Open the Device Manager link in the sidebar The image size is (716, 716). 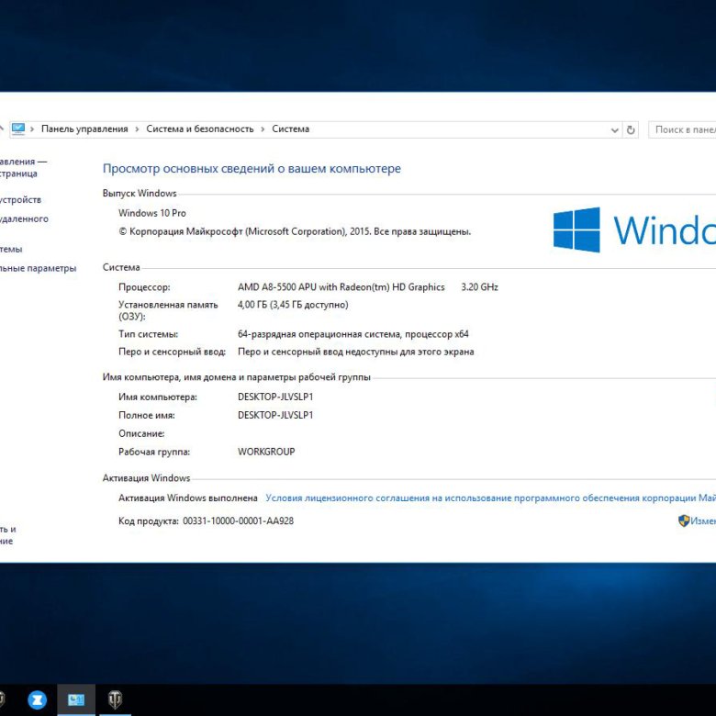click(x=20, y=199)
